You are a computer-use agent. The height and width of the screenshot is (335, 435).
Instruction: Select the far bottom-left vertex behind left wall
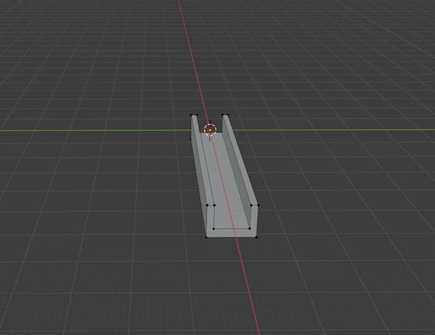point(191,139)
